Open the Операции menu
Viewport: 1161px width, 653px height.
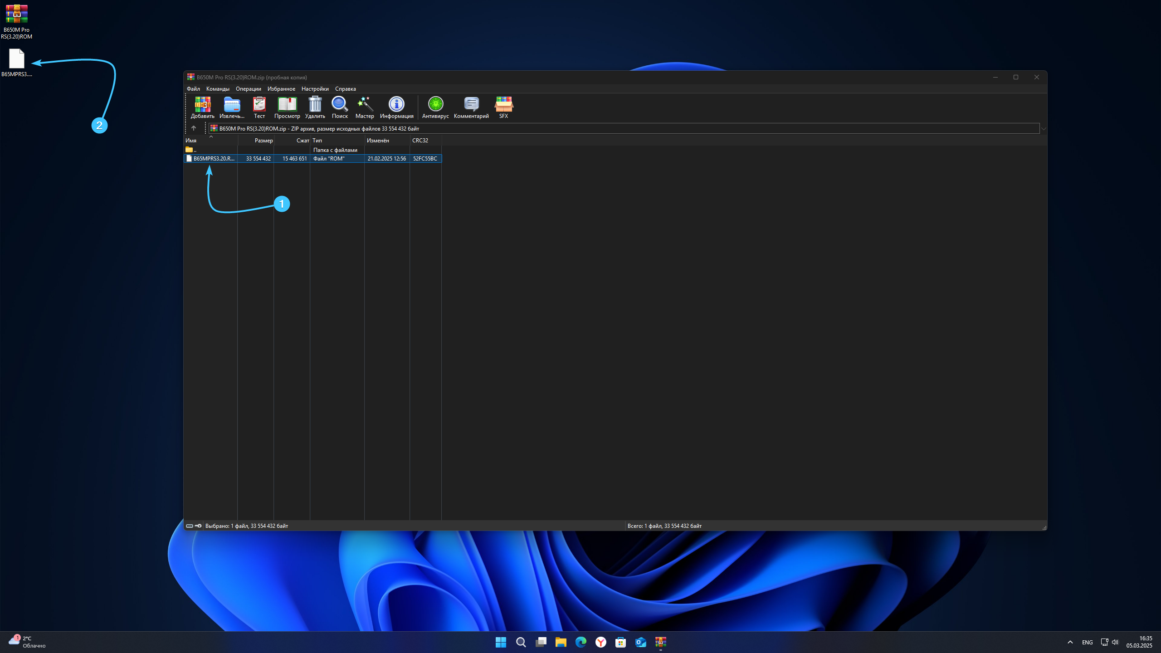point(248,89)
